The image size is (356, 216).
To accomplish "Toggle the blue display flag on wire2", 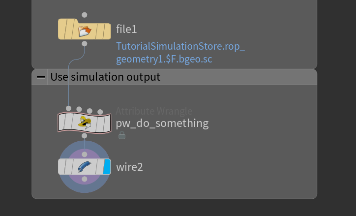I will pos(107,167).
